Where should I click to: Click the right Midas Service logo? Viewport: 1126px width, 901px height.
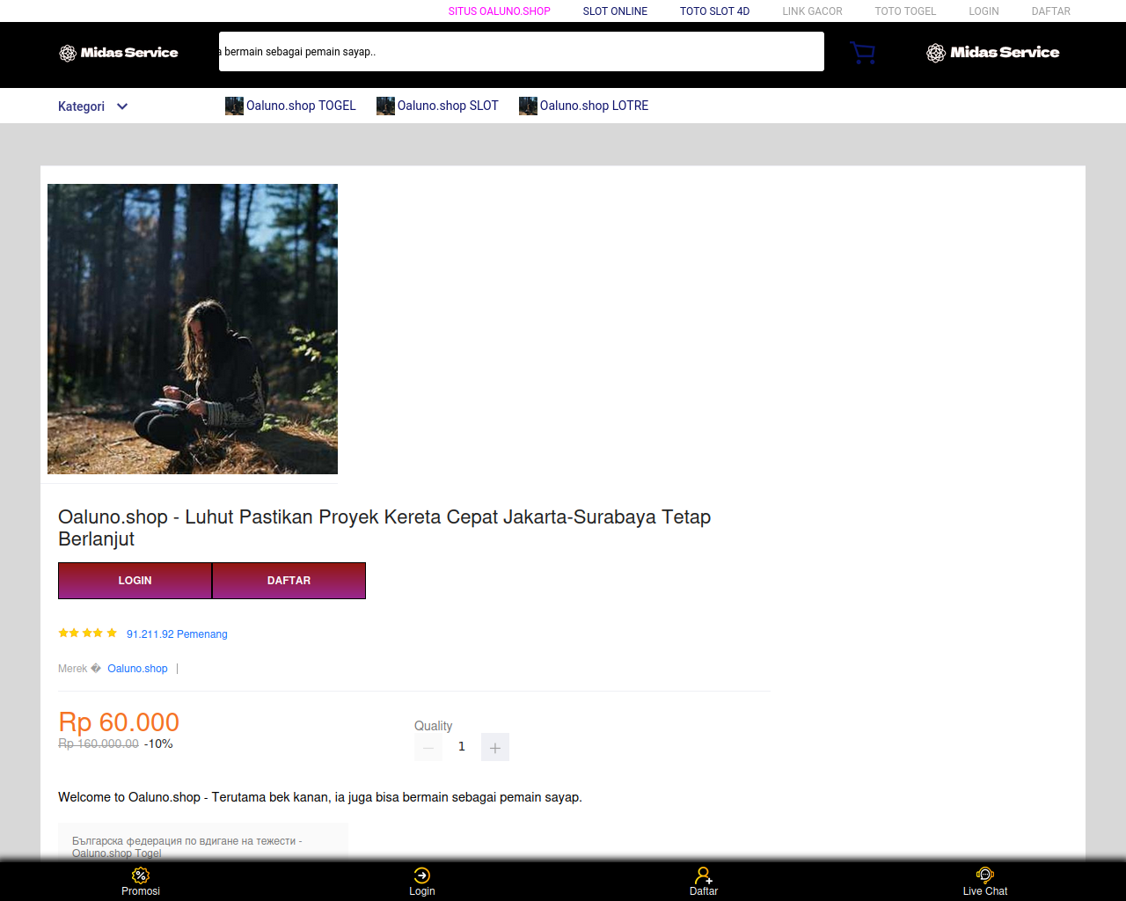pos(992,53)
